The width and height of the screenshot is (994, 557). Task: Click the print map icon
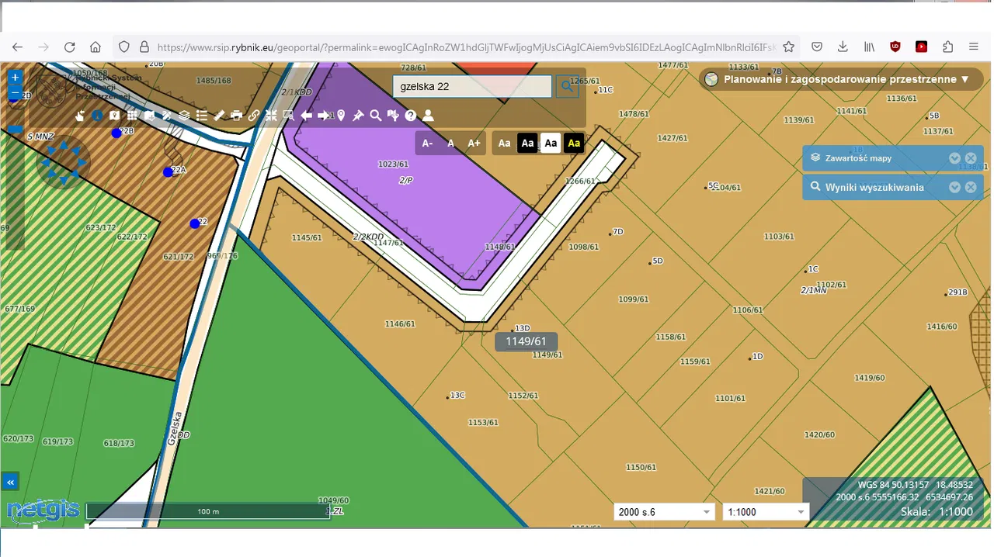pos(236,116)
